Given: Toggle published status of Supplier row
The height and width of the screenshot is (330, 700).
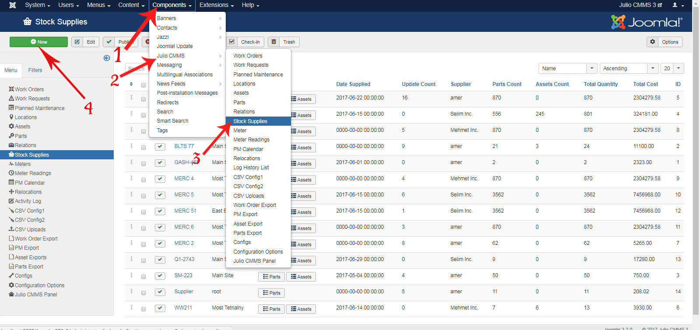Looking at the screenshot, I should coord(160,292).
